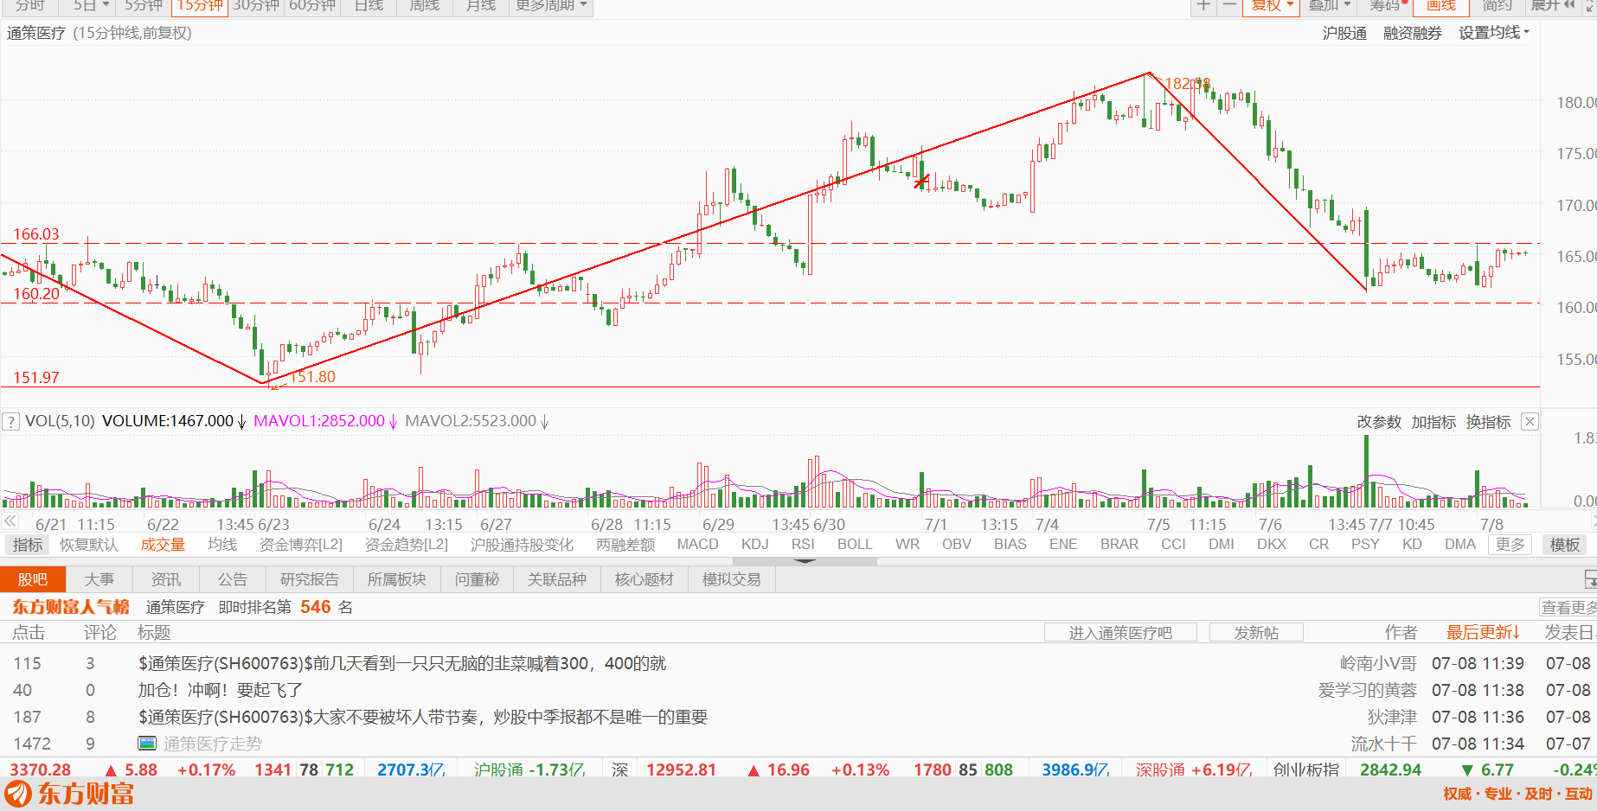Image resolution: width=1597 pixels, height=811 pixels.
Task: Open post titled 加仓！冲啊！要起飞了
Action: [x=221, y=690]
